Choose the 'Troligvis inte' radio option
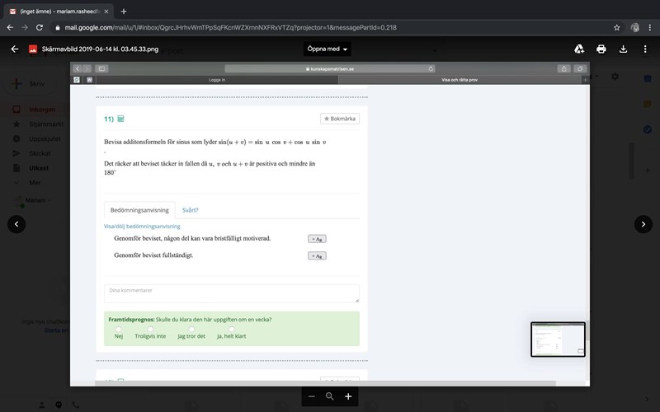The image size is (660, 412). click(x=150, y=329)
